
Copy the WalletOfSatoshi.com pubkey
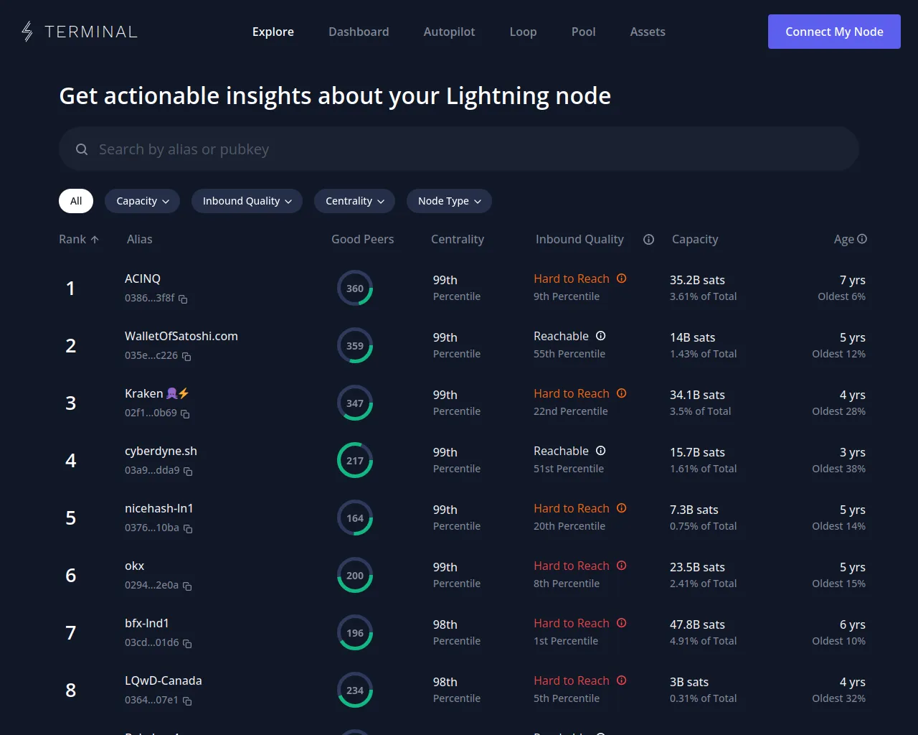click(186, 357)
